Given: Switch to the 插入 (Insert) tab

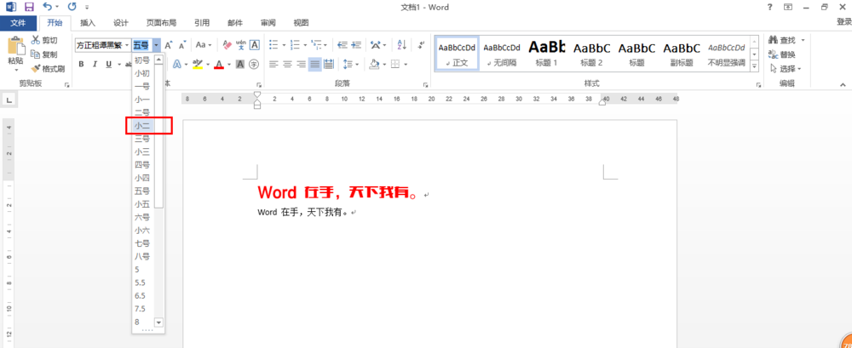Looking at the screenshot, I should click(88, 23).
